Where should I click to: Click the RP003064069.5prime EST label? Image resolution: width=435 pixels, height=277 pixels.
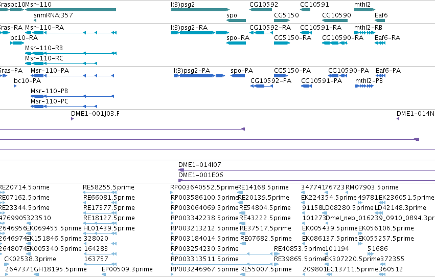pyautogui.click(x=204, y=208)
